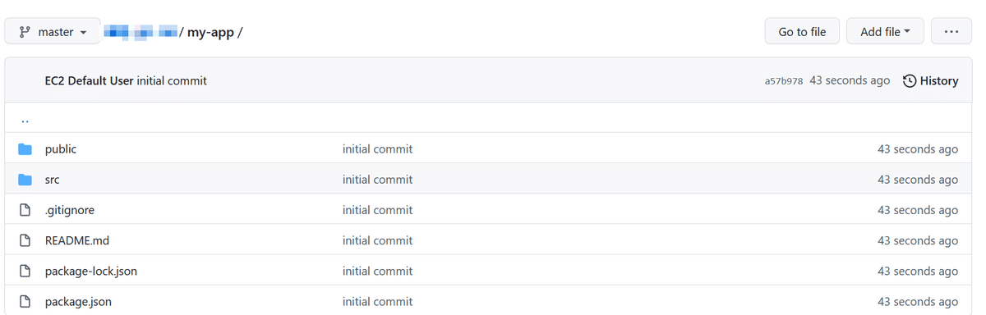
Task: Click the Go to file button
Action: [802, 32]
